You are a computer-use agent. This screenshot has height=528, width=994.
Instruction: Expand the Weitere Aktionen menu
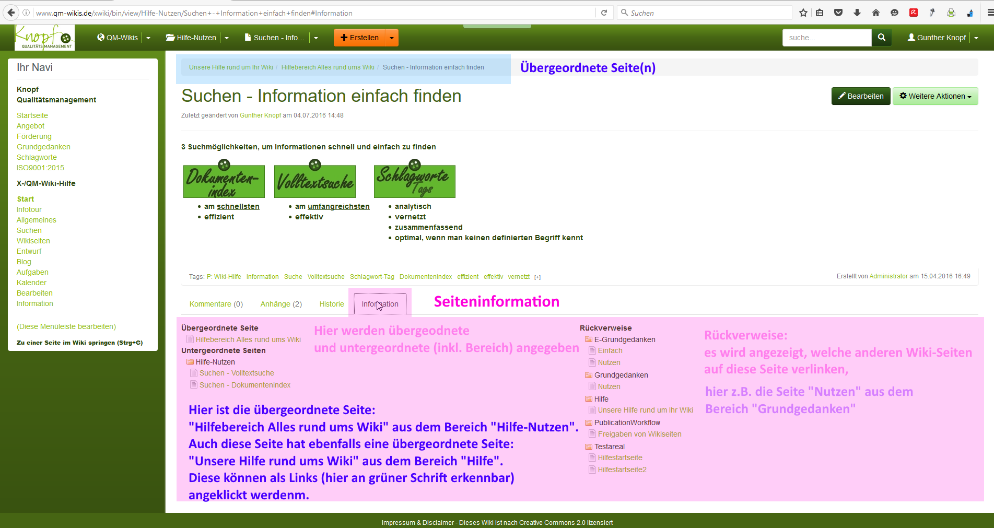[935, 96]
